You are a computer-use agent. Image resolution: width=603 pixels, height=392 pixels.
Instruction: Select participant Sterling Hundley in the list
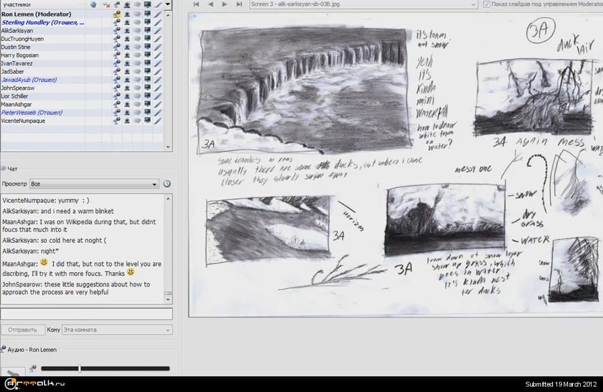point(42,22)
